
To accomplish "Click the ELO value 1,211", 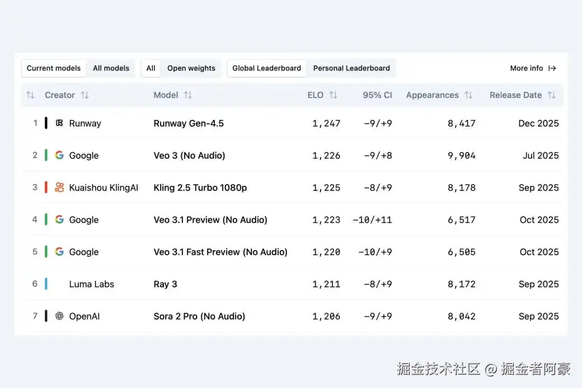I will pos(326,284).
